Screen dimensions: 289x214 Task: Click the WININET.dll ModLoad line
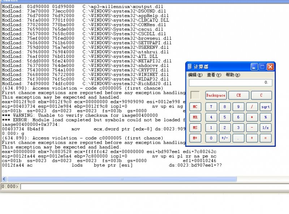(x=85, y=74)
